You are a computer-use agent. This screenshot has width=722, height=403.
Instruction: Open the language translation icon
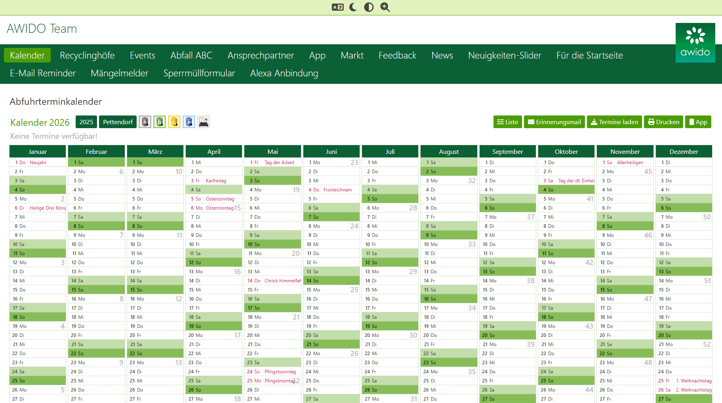(x=337, y=7)
